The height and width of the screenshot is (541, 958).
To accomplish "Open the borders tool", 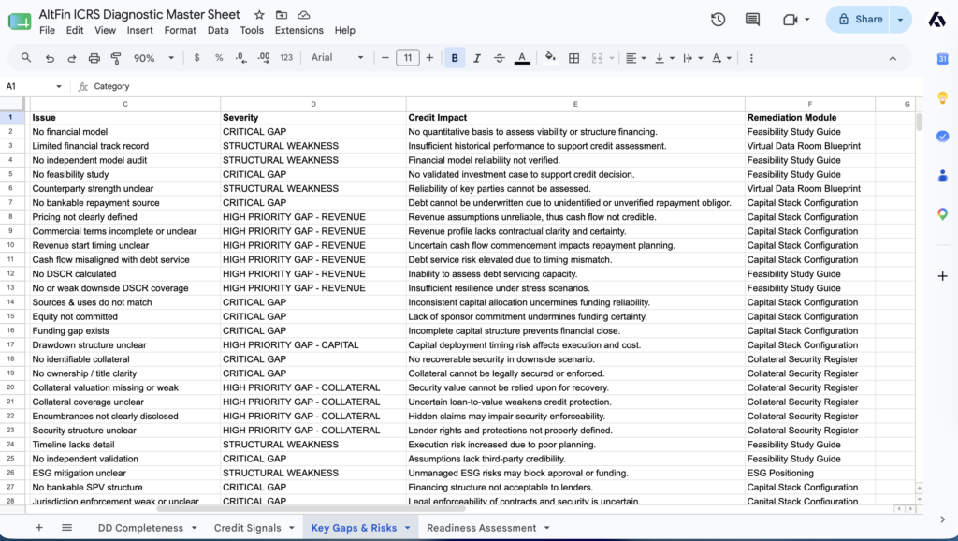I will click(573, 58).
